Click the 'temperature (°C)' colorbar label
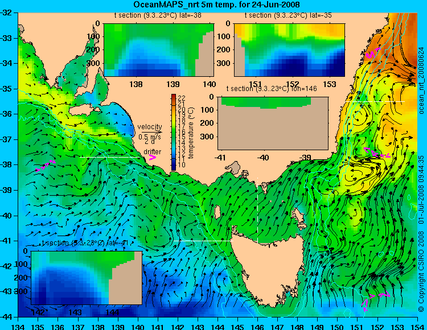427x330 pixels. [191, 133]
